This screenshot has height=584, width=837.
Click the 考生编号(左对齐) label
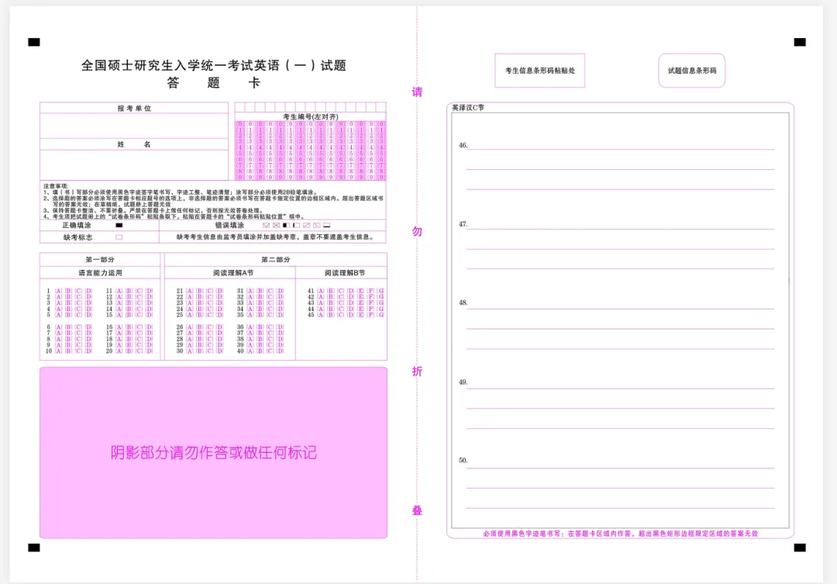click(310, 116)
